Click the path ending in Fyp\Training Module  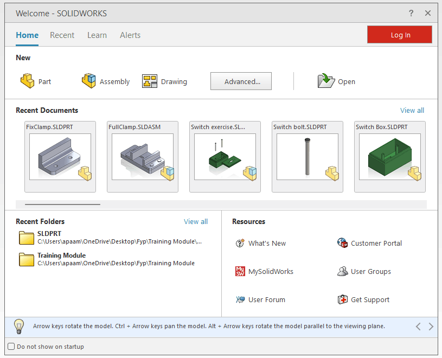coord(116,263)
